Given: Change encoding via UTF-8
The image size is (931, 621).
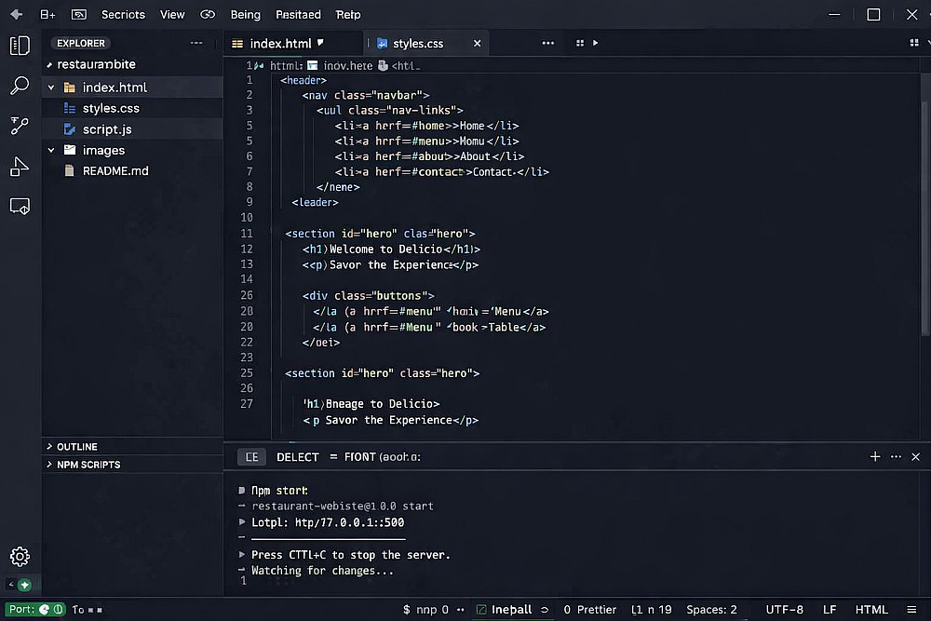Looking at the screenshot, I should pos(784,609).
